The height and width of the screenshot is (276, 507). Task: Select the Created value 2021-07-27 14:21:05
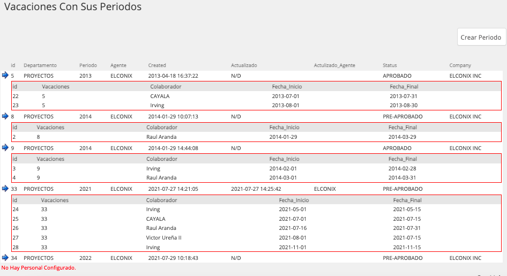173,189
